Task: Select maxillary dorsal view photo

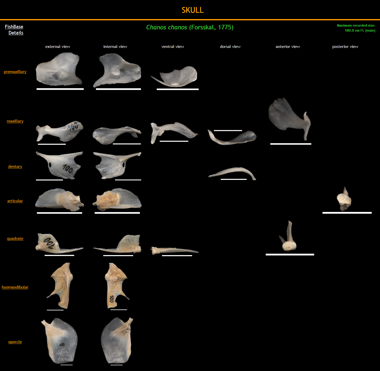Action: pyautogui.click(x=232, y=137)
